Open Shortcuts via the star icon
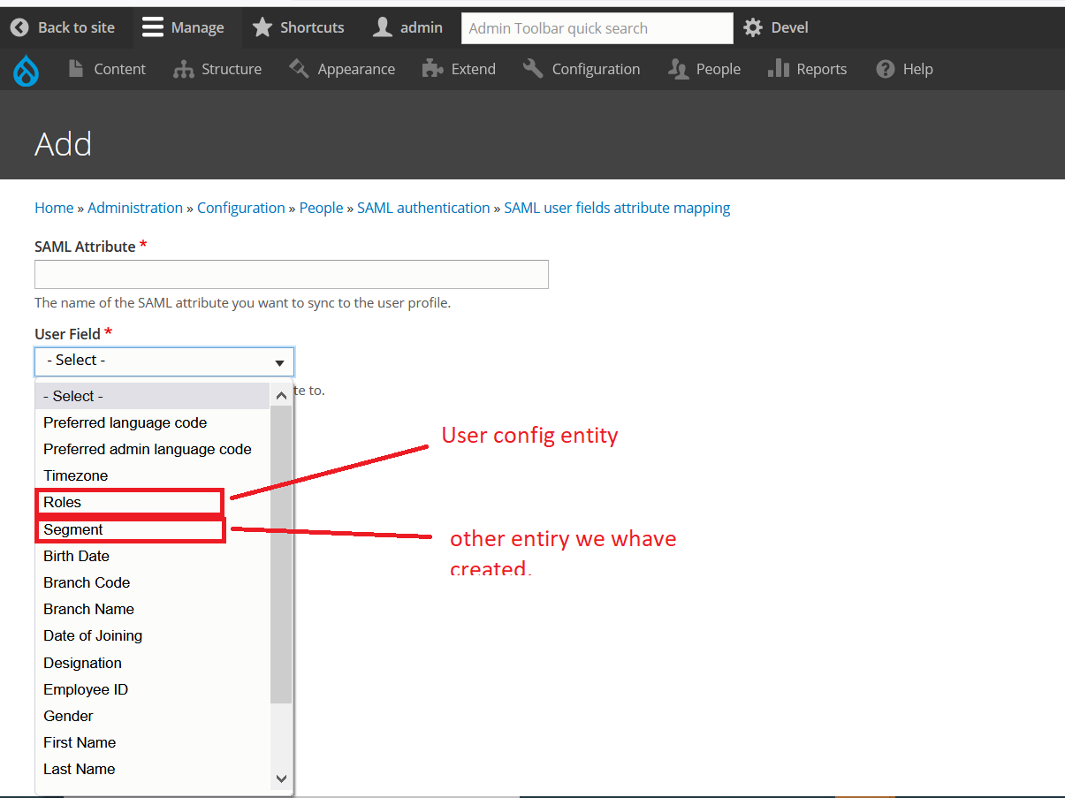 (x=262, y=28)
